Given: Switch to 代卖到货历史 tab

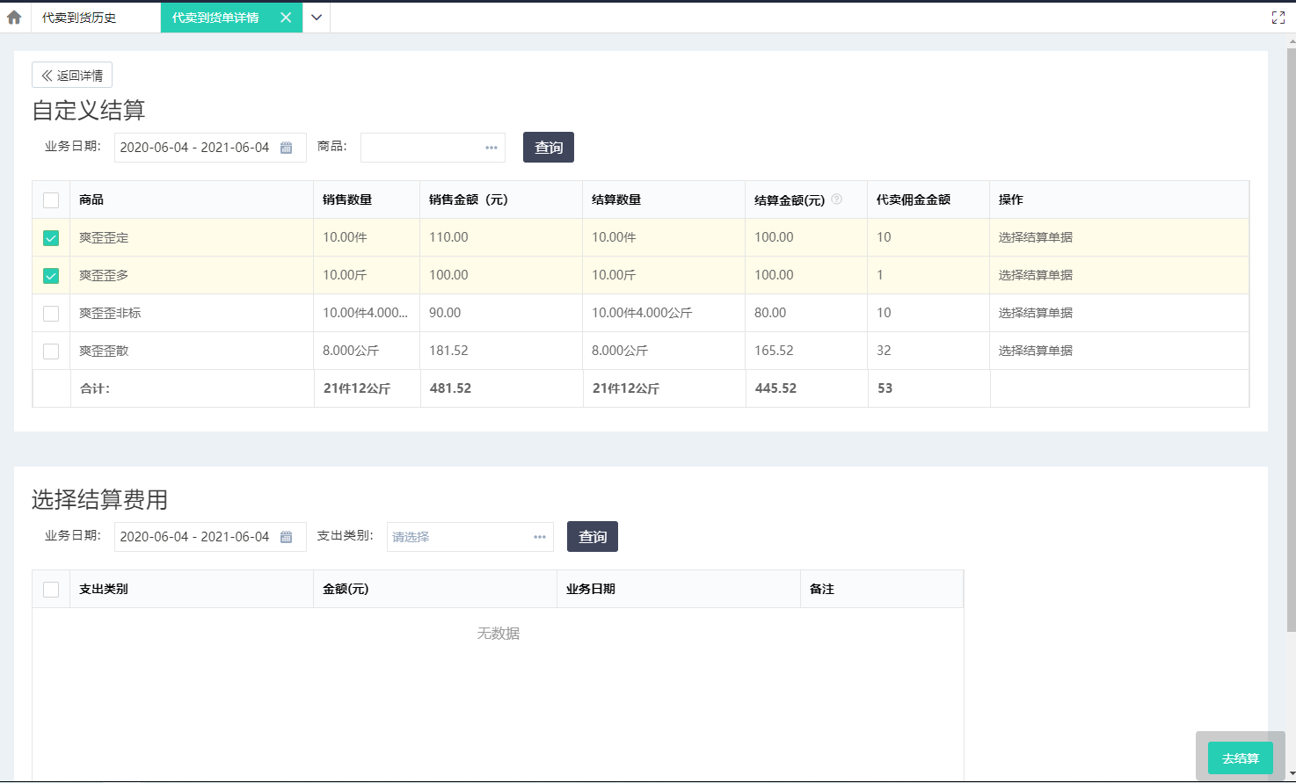Looking at the screenshot, I should click(79, 18).
